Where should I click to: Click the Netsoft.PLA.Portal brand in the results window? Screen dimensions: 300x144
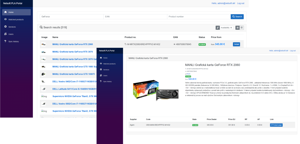coord(13,3)
